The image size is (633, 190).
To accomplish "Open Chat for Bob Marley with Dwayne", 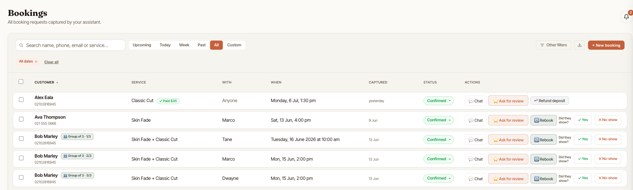I will click(x=476, y=179).
